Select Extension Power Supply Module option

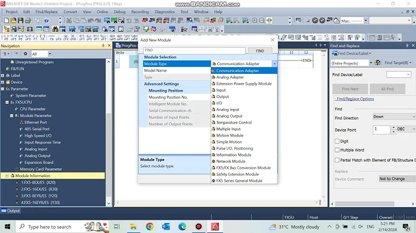click(244, 84)
